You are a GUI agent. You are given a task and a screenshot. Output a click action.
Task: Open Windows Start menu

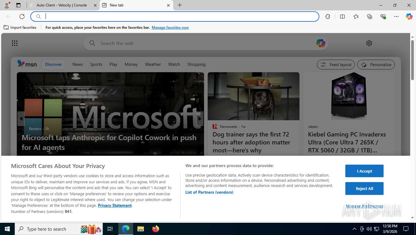point(7,229)
